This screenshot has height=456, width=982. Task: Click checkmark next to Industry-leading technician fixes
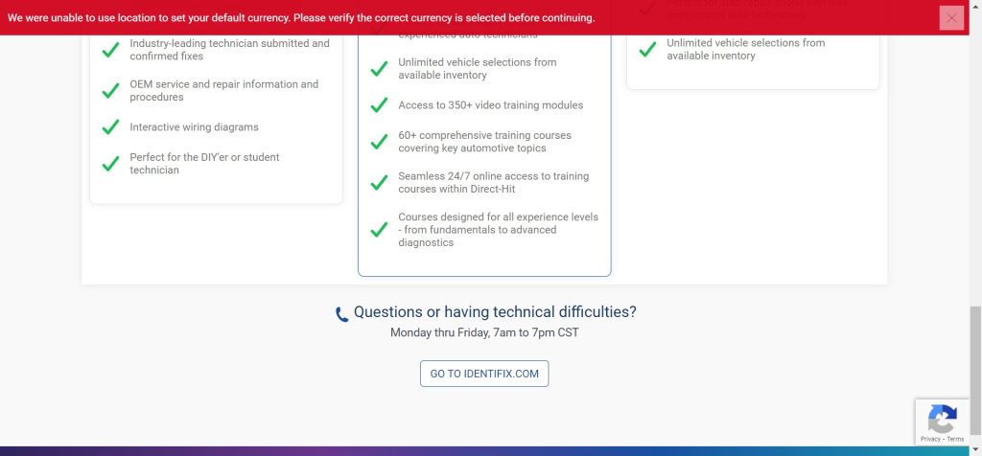tap(110, 50)
